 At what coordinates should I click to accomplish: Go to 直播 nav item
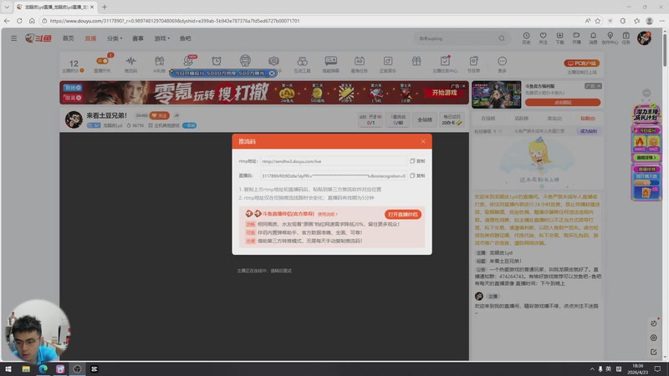point(90,38)
